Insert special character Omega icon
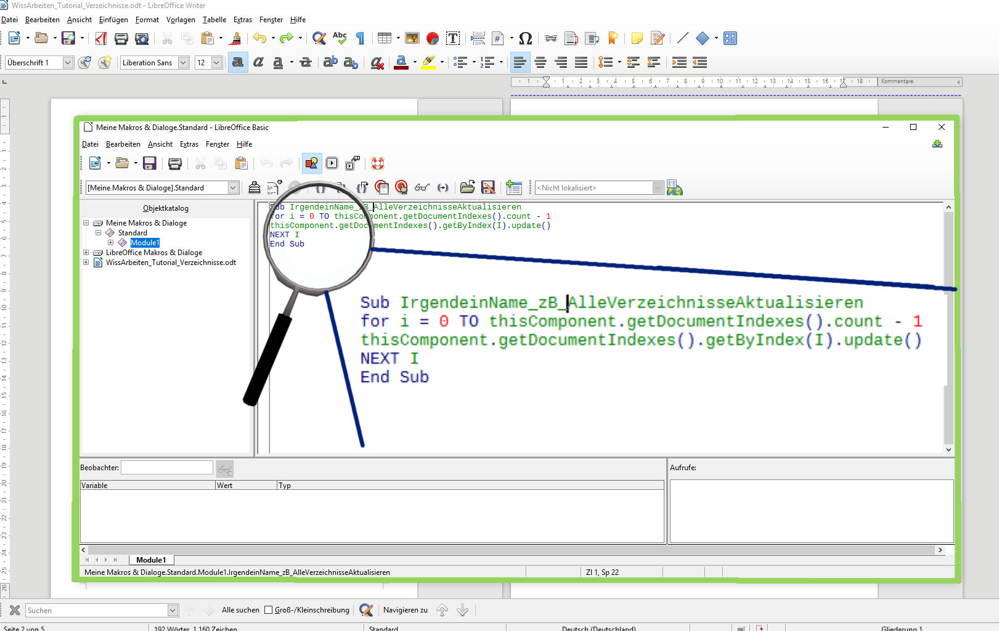999x631 pixels. (x=525, y=38)
